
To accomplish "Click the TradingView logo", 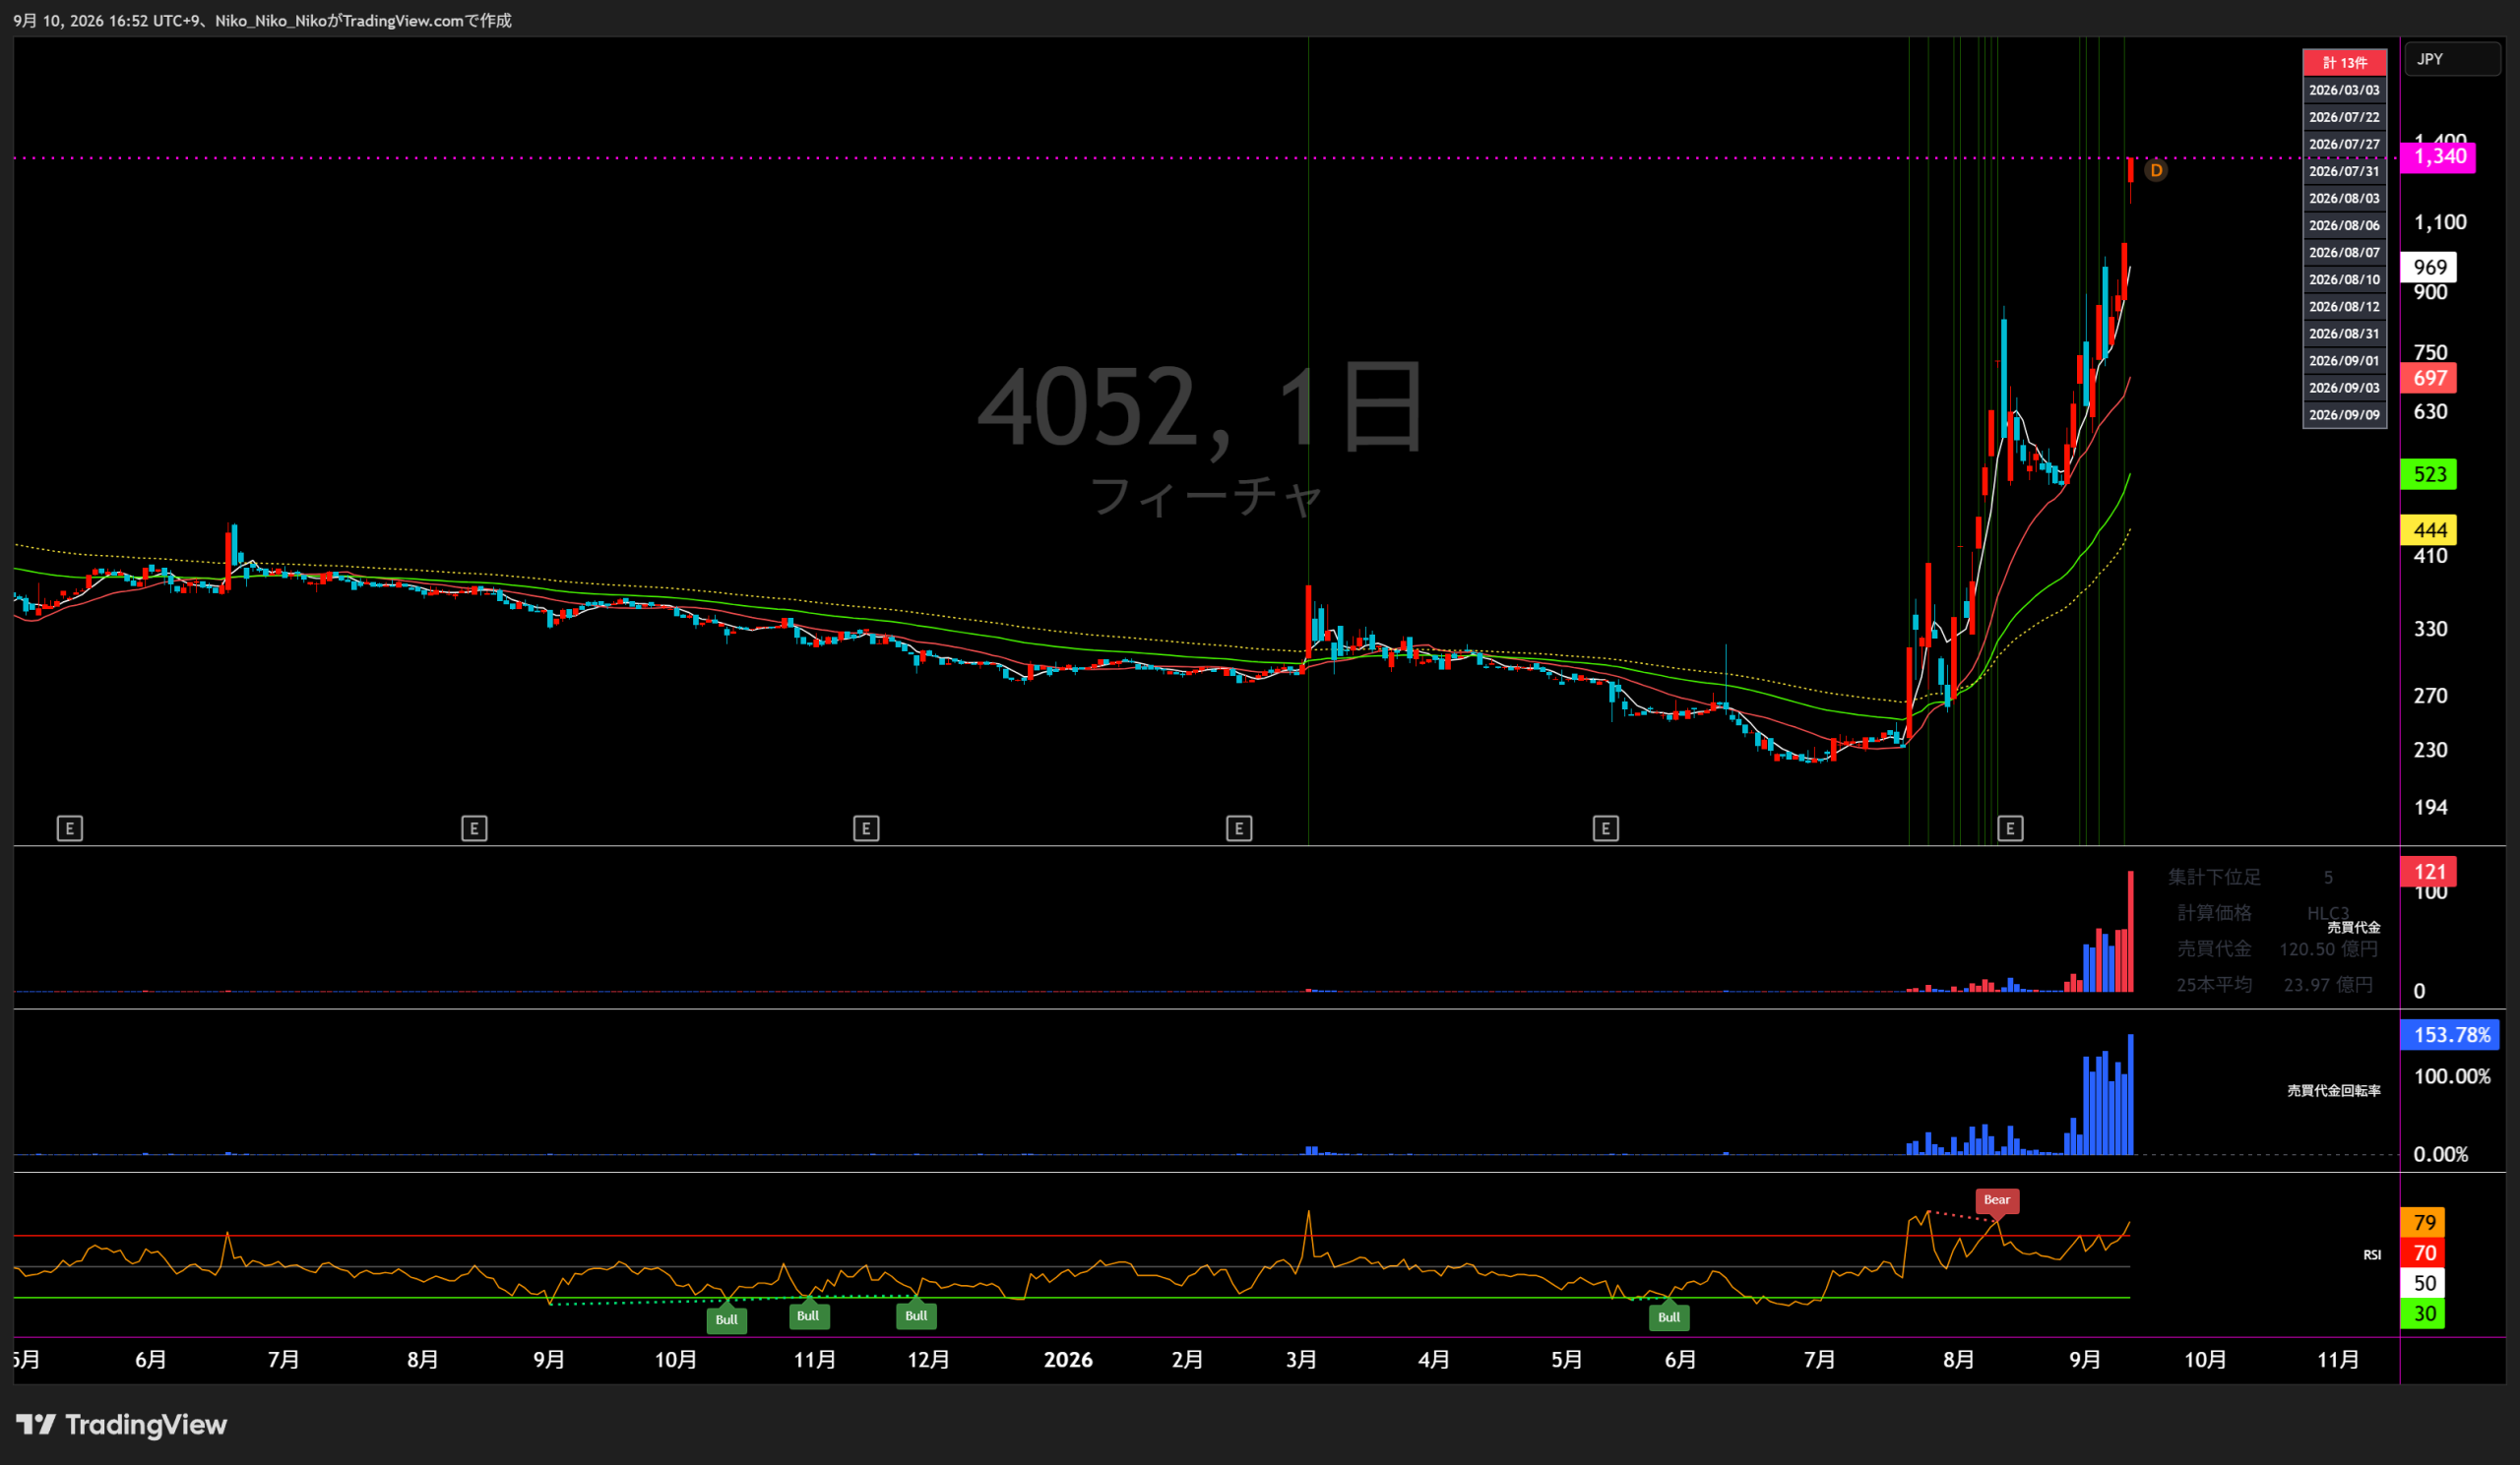I will pos(122,1424).
